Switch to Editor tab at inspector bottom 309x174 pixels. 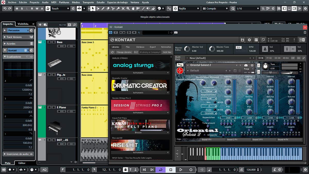click(x=22, y=163)
